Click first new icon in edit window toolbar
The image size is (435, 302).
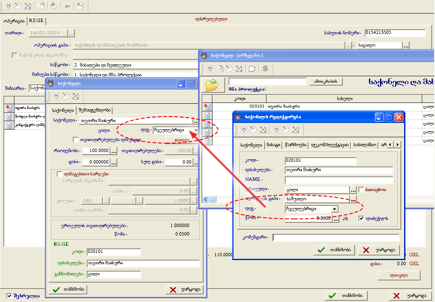pyautogui.click(x=244, y=130)
